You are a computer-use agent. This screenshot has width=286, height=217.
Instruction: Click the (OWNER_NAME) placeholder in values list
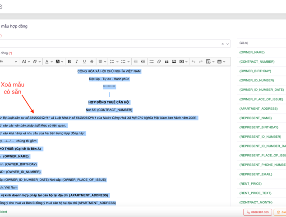coord(252,52)
